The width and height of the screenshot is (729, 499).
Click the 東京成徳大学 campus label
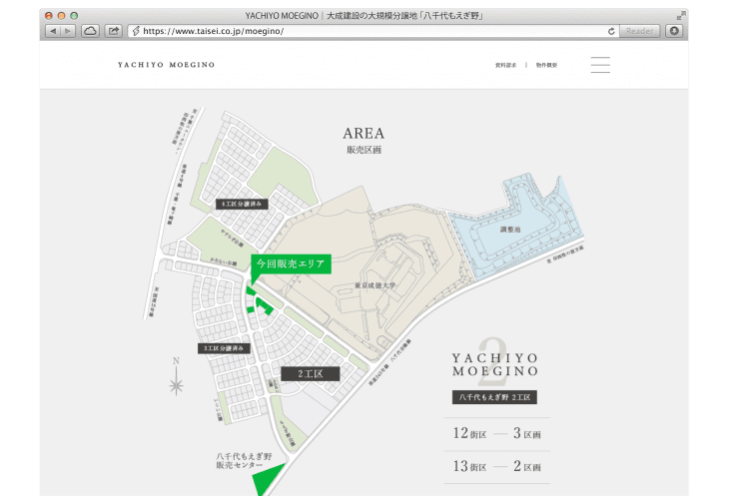click(374, 285)
